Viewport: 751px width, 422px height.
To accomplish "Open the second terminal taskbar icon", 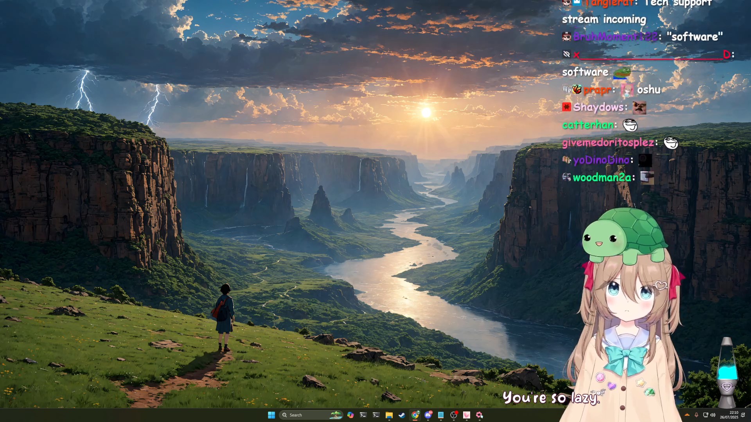I will click(x=376, y=415).
